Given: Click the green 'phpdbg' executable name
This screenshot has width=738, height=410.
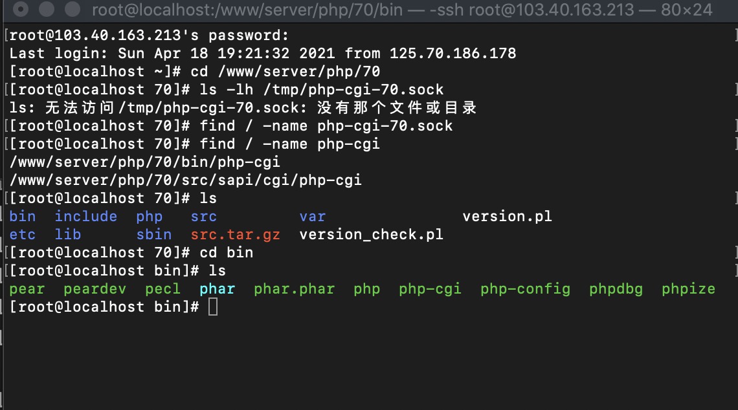Looking at the screenshot, I should tap(616, 288).
